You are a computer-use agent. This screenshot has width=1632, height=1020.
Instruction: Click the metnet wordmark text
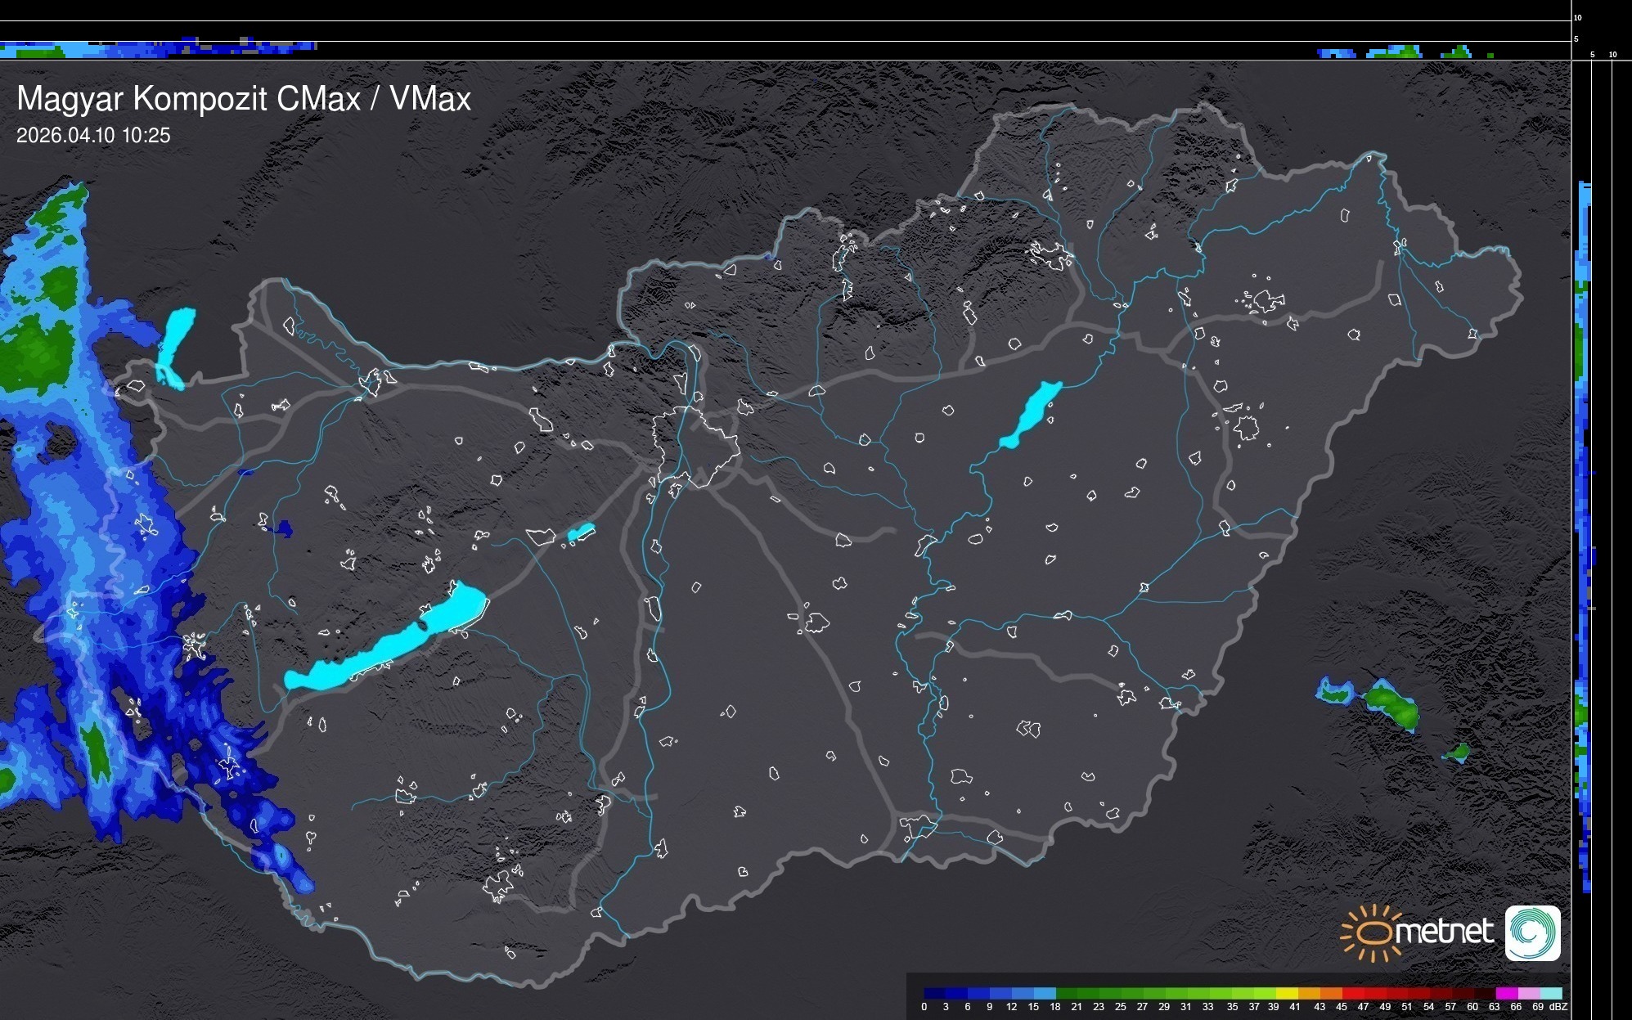(x=1444, y=931)
